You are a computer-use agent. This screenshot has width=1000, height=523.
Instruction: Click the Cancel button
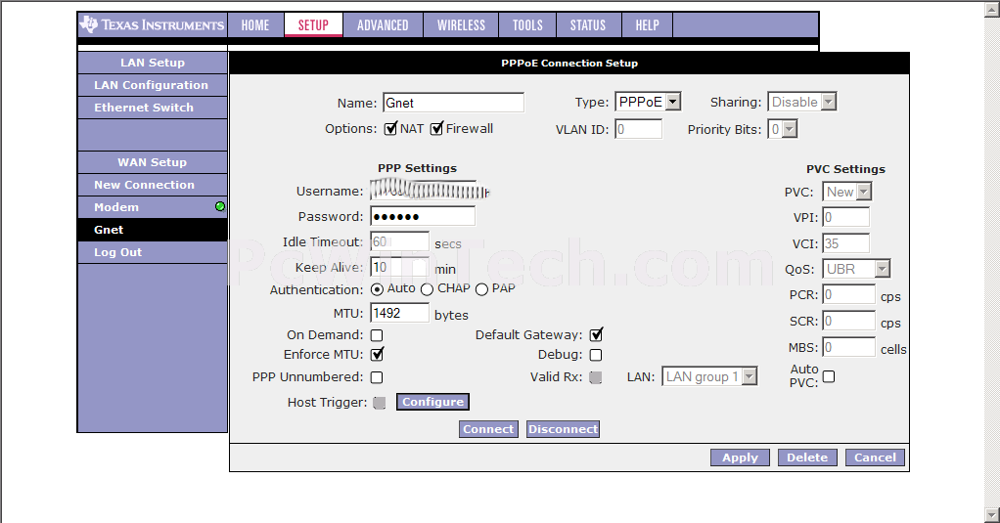pos(875,458)
